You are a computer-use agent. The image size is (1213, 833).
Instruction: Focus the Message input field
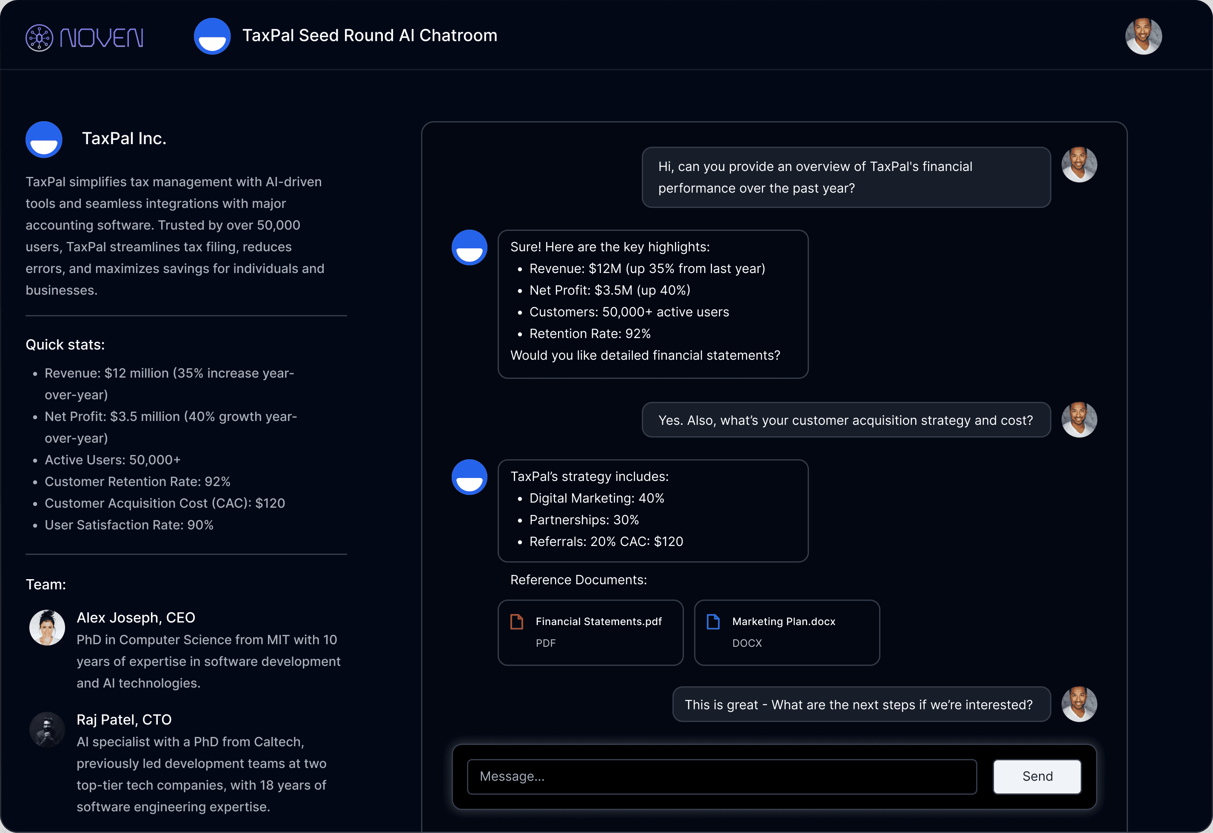(x=721, y=776)
